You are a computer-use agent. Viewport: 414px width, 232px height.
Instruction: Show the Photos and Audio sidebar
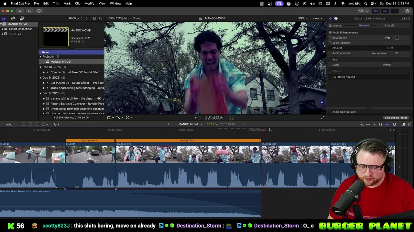tap(13, 18)
